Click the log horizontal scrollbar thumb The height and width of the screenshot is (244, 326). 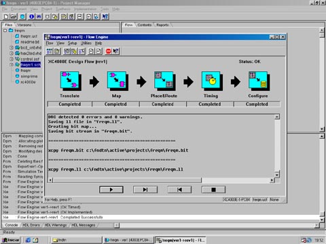tap(127, 180)
